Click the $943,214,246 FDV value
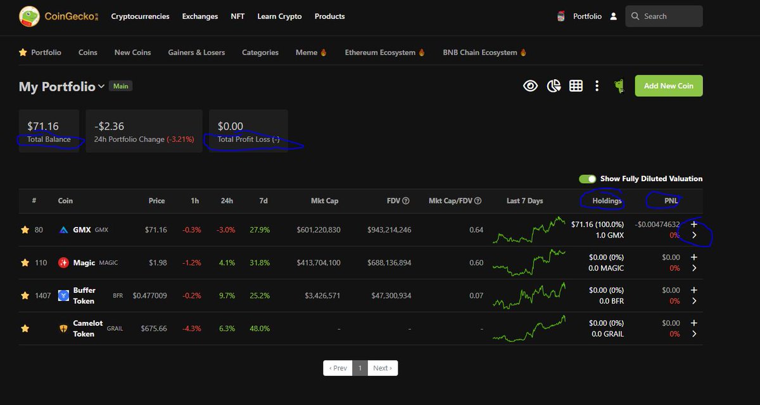The width and height of the screenshot is (760, 405). tap(389, 229)
